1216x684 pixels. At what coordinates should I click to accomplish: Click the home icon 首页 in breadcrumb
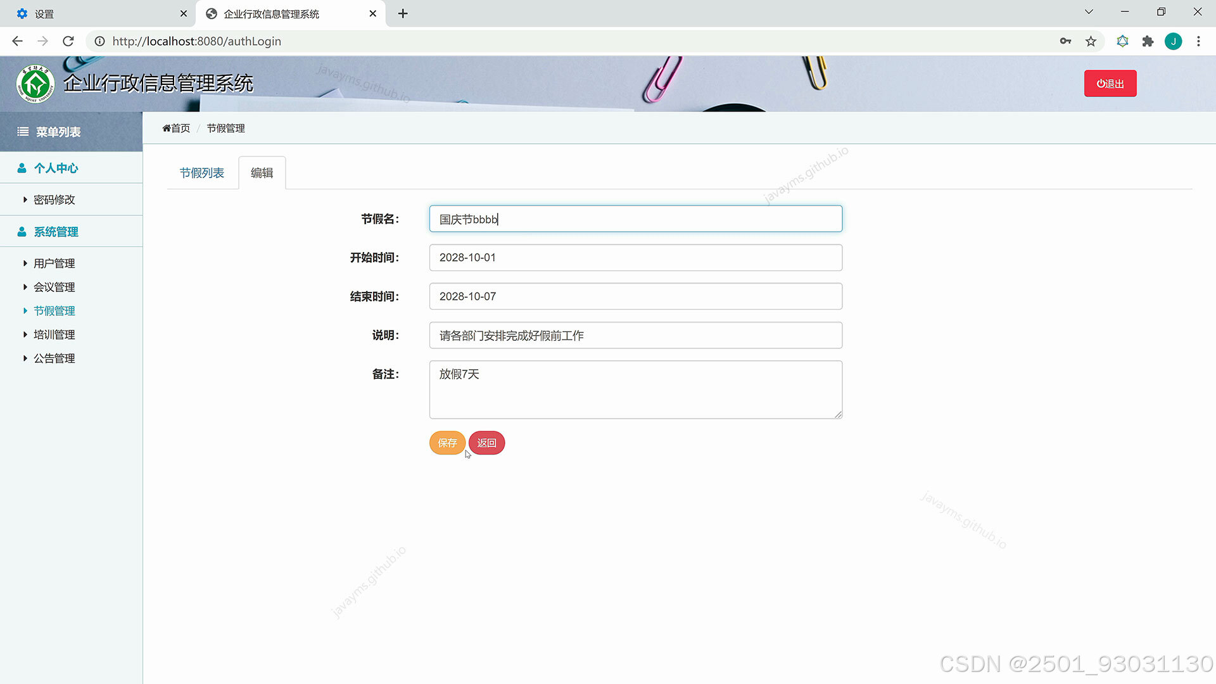(x=176, y=128)
